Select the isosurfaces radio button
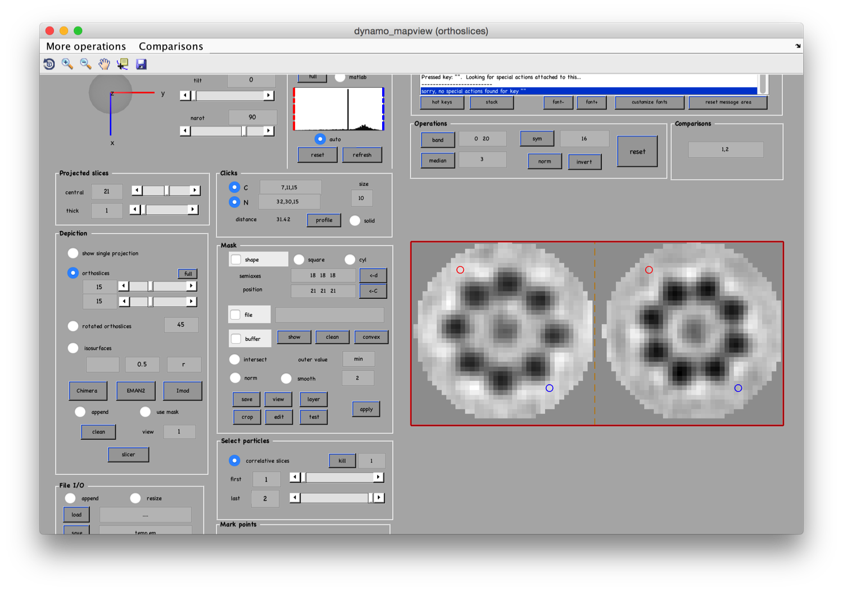This screenshot has width=843, height=591. [x=73, y=348]
